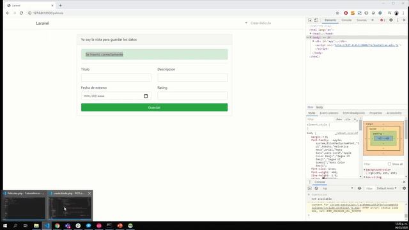Close the console drawer with the X

pyautogui.click(x=404, y=181)
